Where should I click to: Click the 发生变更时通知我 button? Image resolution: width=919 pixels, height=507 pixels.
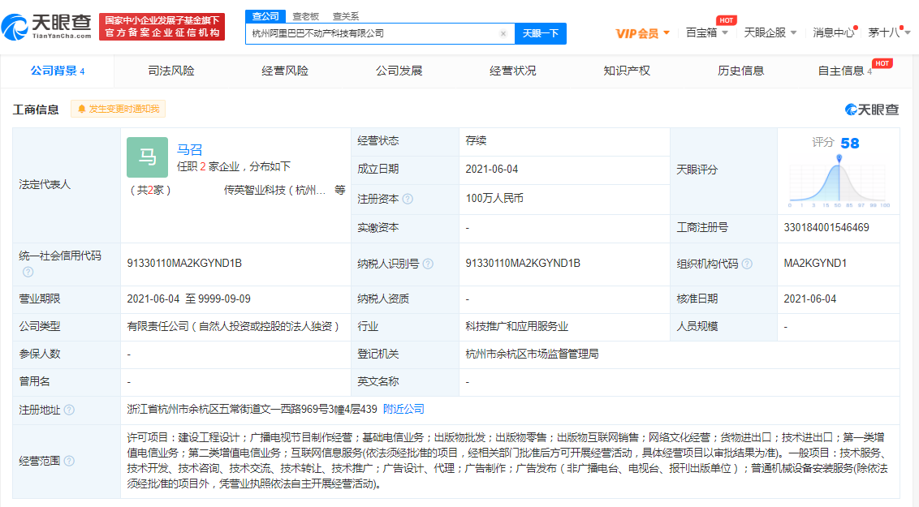tap(118, 109)
